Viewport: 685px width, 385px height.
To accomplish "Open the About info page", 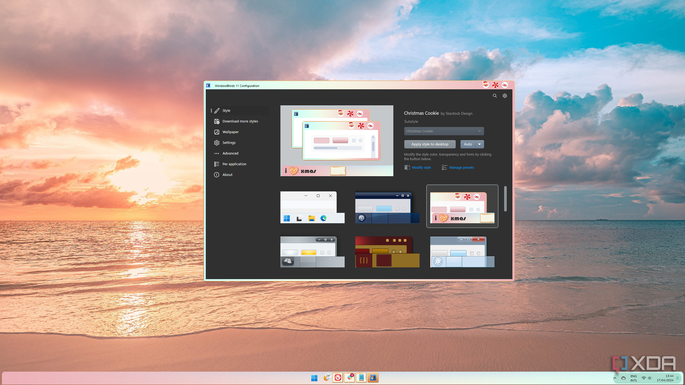I will tap(227, 175).
